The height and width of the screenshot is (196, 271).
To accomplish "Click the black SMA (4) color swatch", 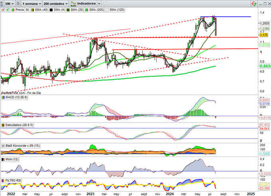I will coord(51,10).
